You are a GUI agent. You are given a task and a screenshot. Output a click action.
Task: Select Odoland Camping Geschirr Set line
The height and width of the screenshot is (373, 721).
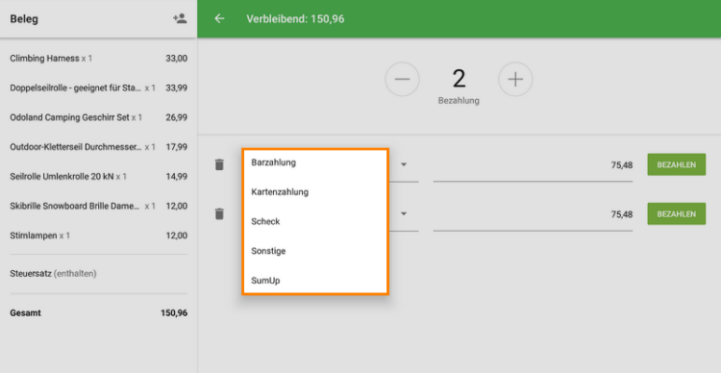pos(98,117)
